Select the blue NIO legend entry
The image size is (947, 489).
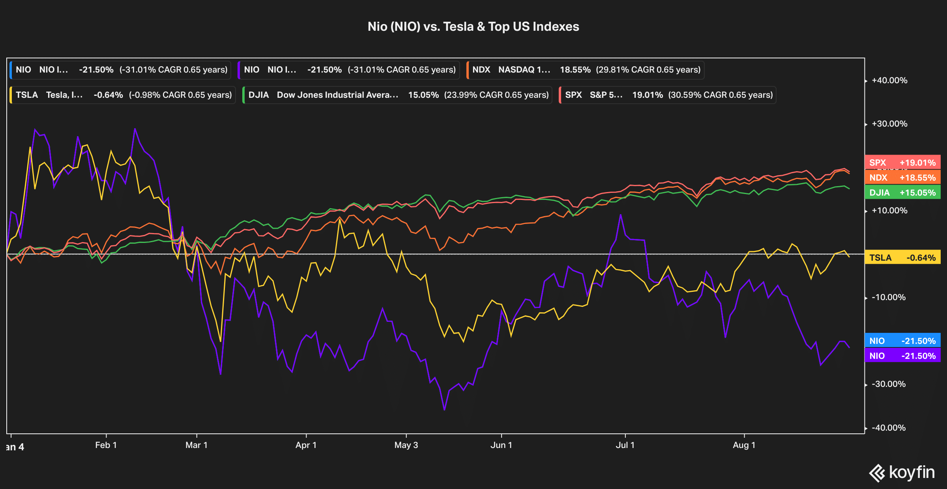pyautogui.click(x=120, y=70)
